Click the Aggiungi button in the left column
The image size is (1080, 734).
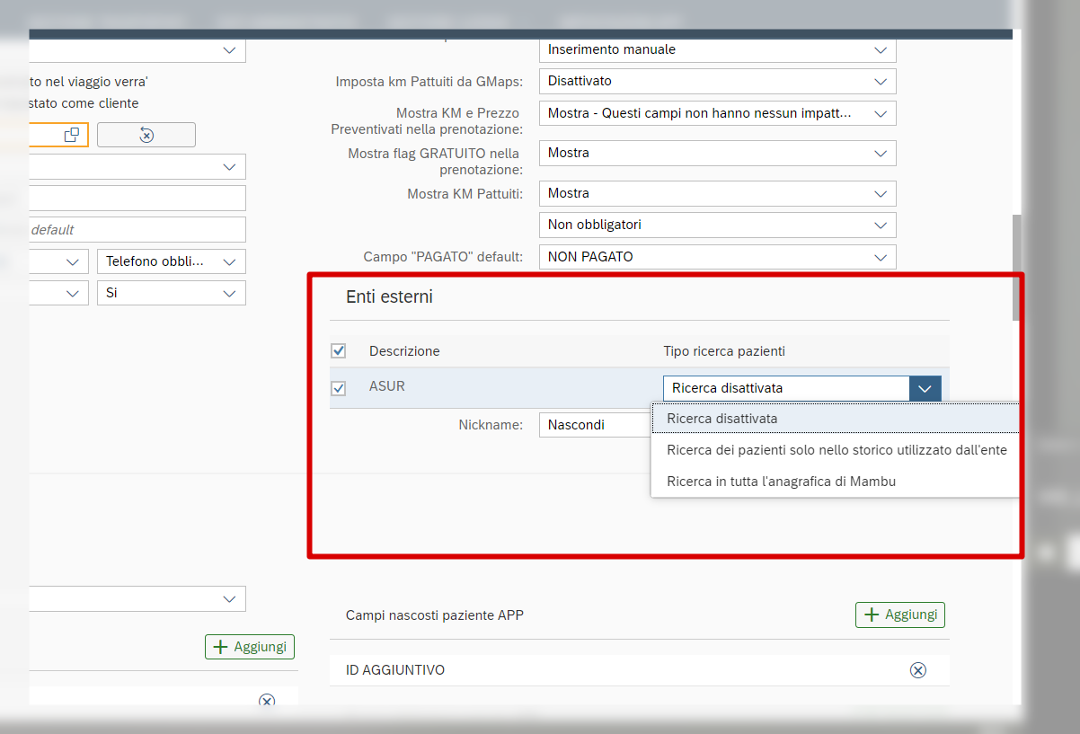click(250, 647)
